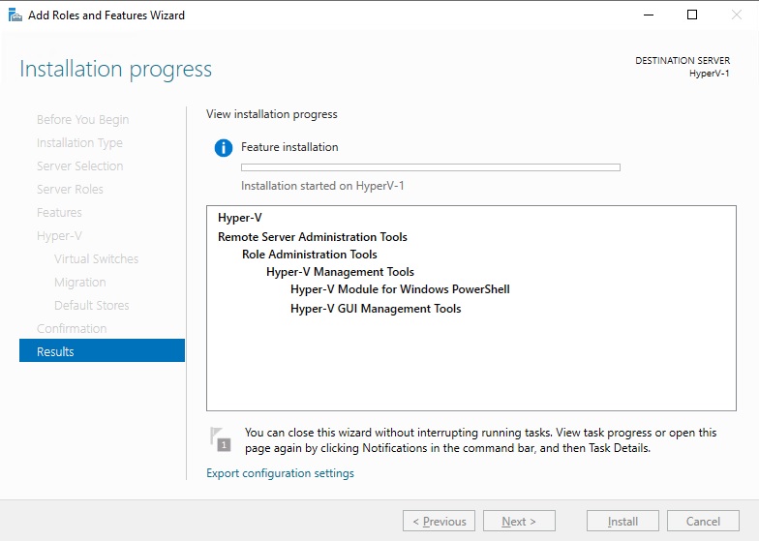Click the Next button

[x=519, y=521]
